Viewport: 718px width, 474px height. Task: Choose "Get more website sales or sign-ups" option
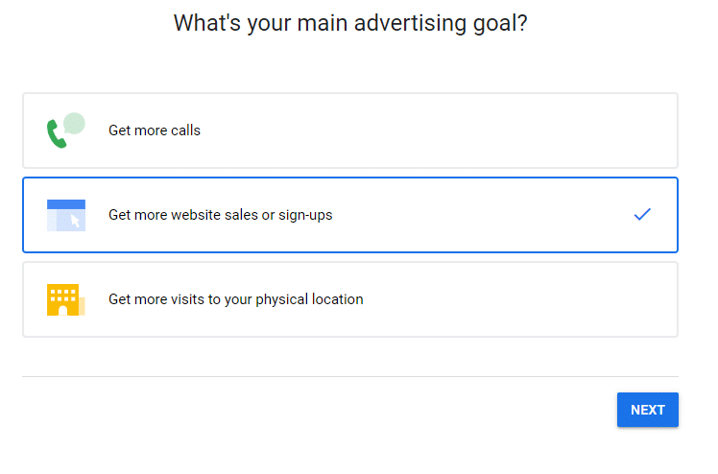click(349, 215)
